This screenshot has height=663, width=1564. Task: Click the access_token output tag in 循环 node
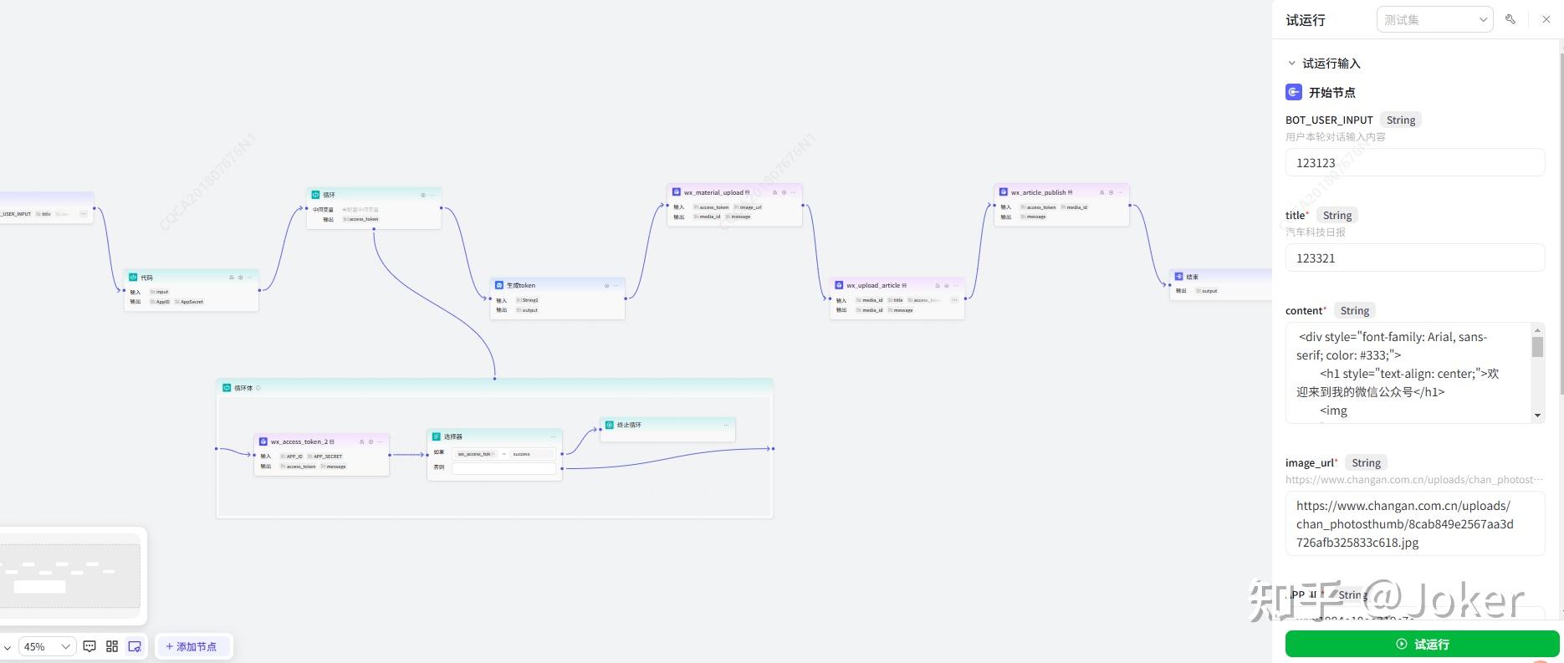click(361, 219)
